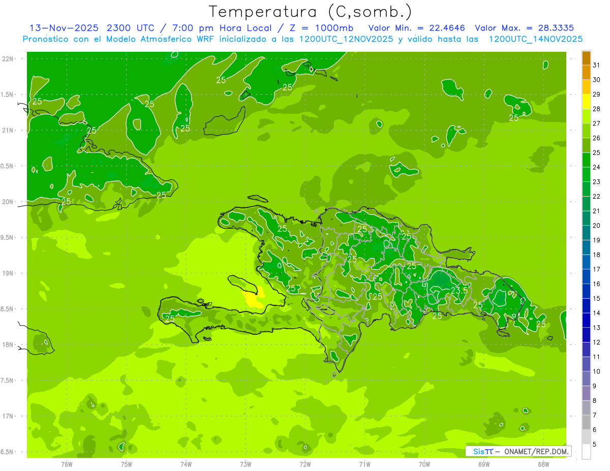The width and height of the screenshot is (610, 471).
Task: Click the "7.5N" latitude label
Action: click(6, 381)
